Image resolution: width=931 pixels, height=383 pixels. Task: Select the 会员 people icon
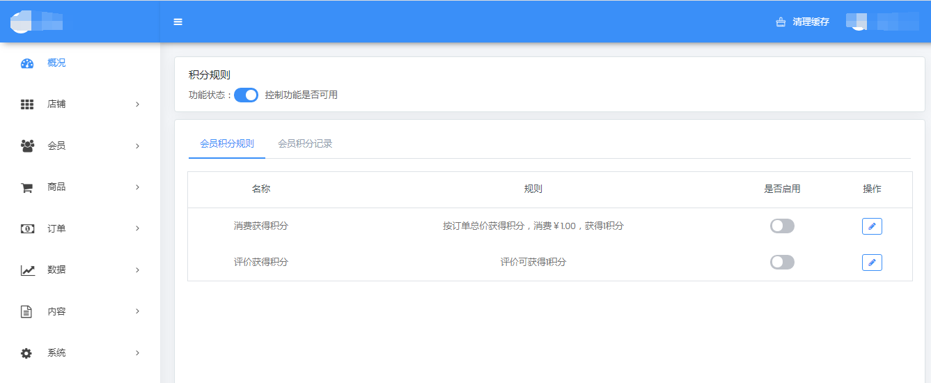point(27,146)
